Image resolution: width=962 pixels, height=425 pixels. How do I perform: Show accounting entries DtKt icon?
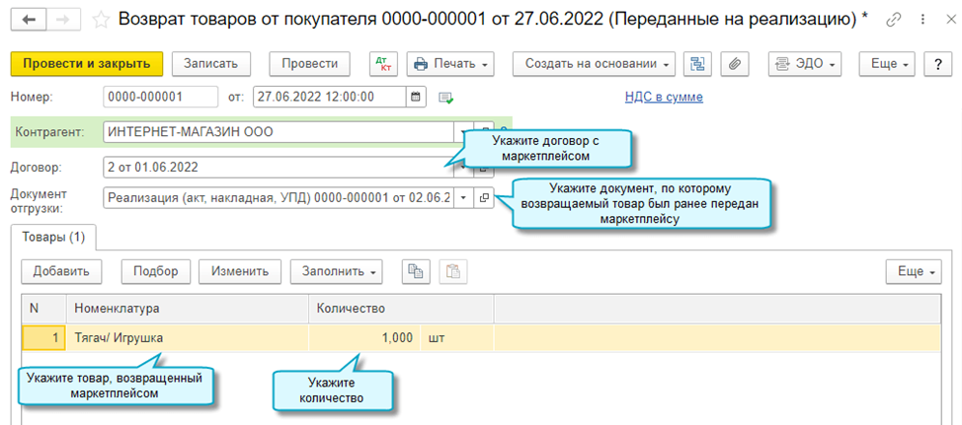tap(383, 64)
